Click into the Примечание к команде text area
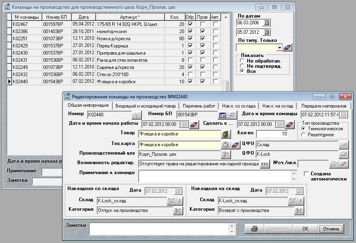 [x=215, y=176]
